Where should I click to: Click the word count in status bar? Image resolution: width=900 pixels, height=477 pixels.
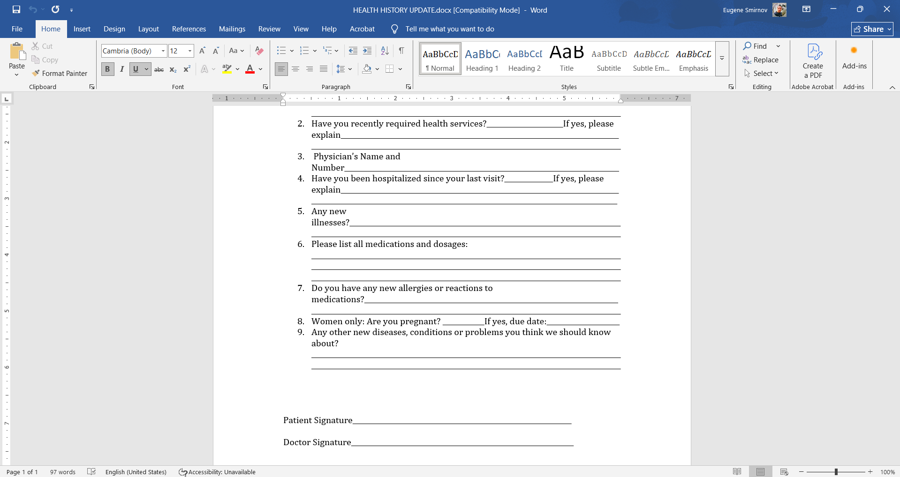coord(62,472)
